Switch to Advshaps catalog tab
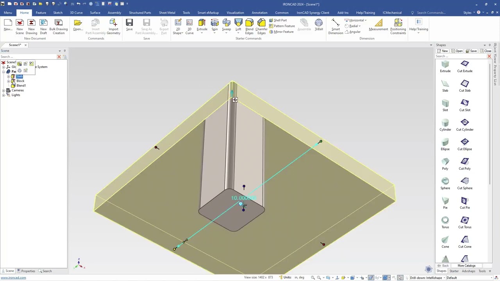The width and height of the screenshot is (500, 281). 468,271
